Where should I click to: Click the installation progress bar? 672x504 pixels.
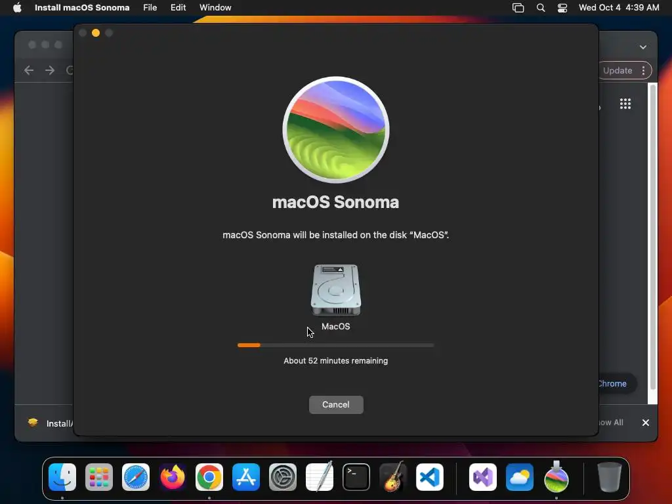[335, 345]
